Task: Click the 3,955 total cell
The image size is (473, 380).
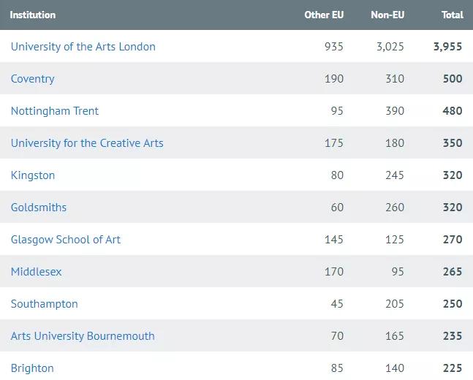Action: pyautogui.click(x=447, y=47)
